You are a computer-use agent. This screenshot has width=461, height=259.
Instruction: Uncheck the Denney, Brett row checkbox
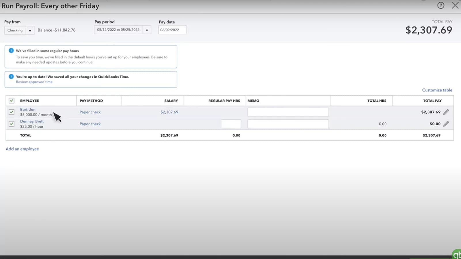point(12,124)
